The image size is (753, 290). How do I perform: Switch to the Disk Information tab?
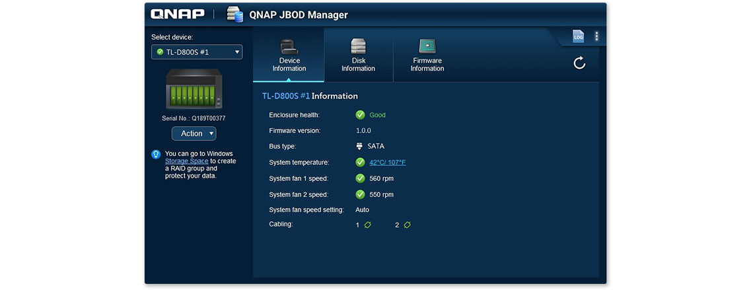point(358,55)
